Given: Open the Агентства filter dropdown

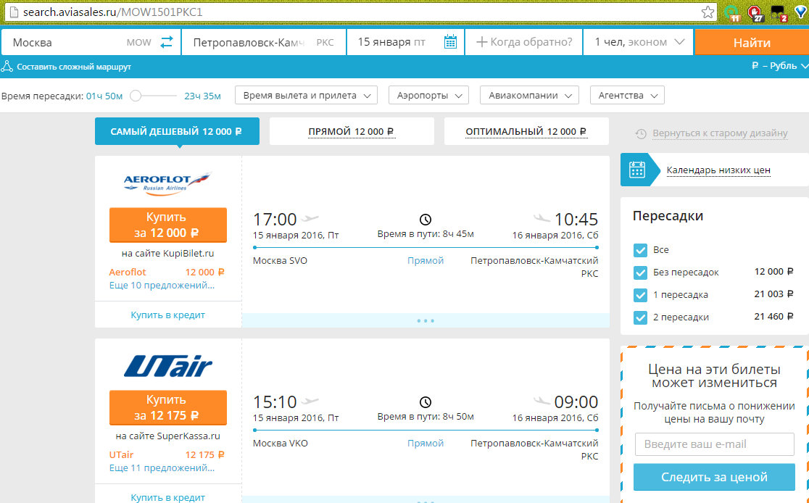Looking at the screenshot, I should (627, 96).
